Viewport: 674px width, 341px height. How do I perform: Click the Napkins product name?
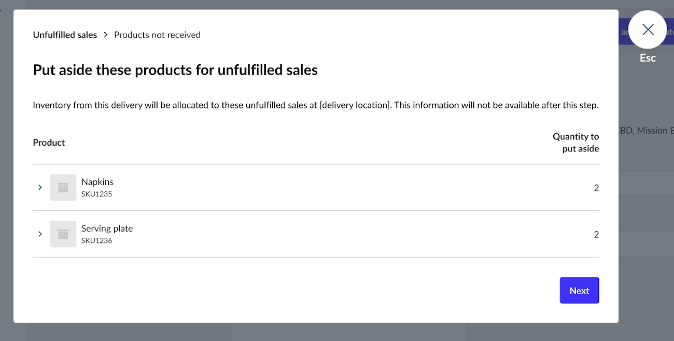(97, 182)
